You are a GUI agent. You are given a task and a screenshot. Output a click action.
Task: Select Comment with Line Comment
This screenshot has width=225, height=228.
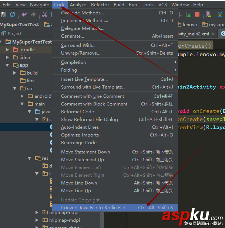(115, 96)
